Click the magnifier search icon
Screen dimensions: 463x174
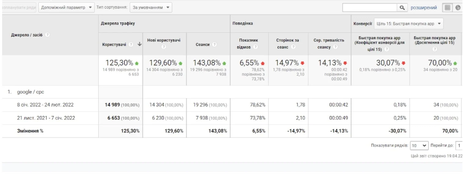[402, 8]
